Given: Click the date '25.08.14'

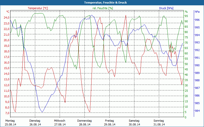Looking at the screenshot, I should click(x=10, y=124).
